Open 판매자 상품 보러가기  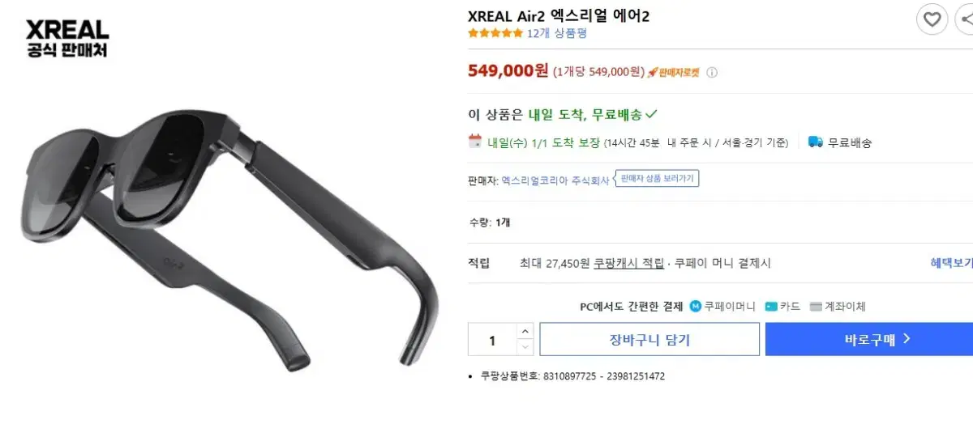pos(657,179)
